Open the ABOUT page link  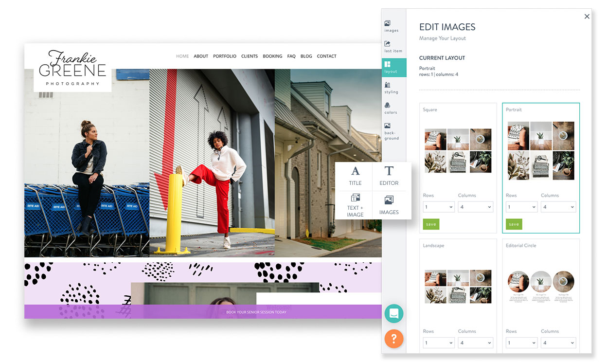[201, 56]
